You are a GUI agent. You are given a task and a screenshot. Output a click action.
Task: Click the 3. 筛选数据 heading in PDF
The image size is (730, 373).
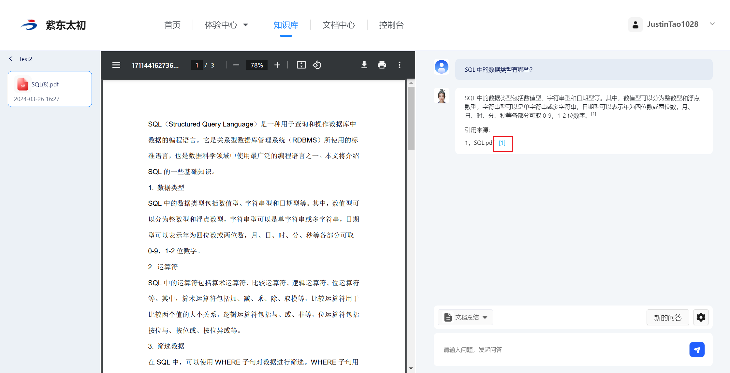[x=166, y=346]
